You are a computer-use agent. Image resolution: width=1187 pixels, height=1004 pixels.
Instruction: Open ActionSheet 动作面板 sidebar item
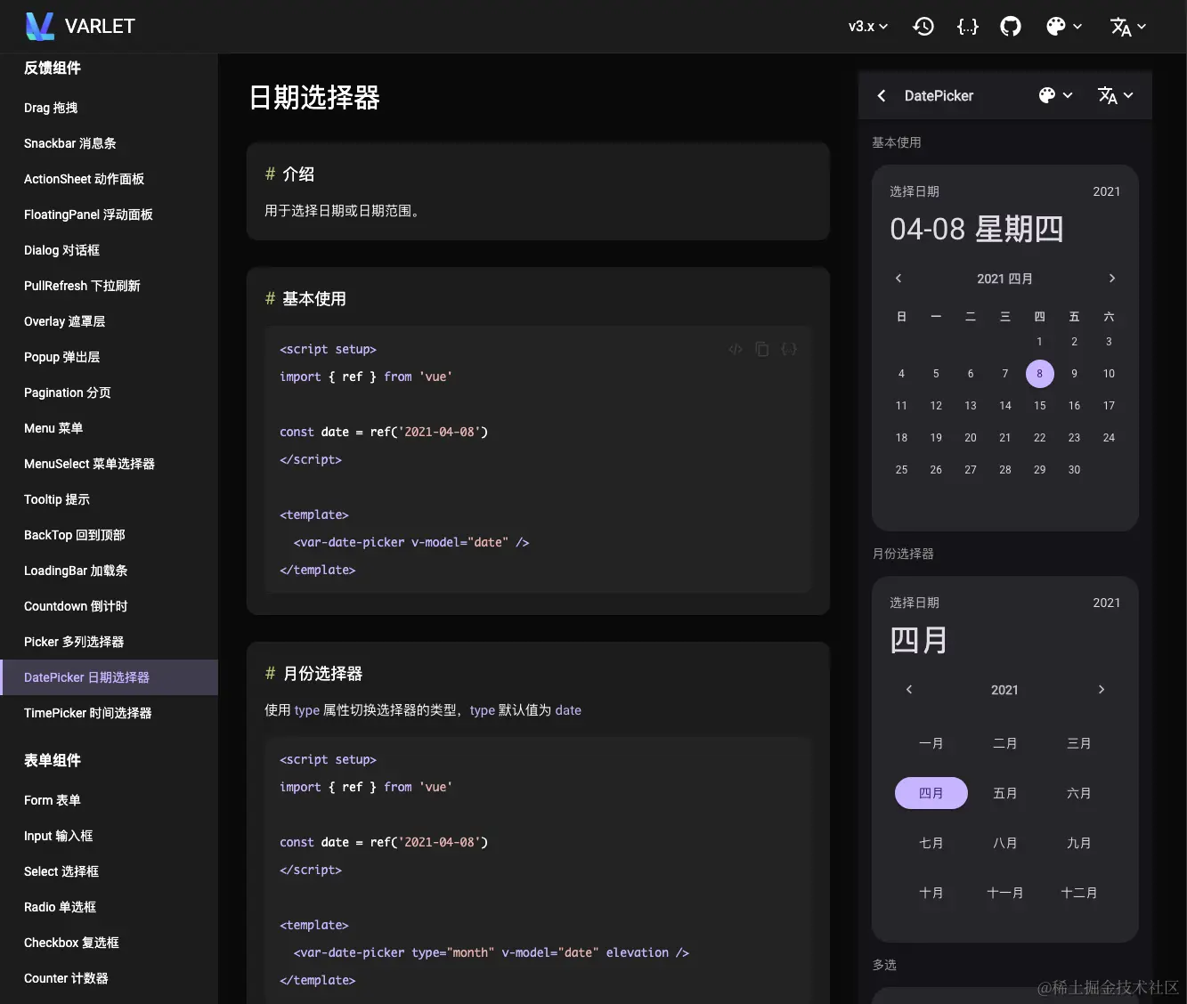point(109,179)
